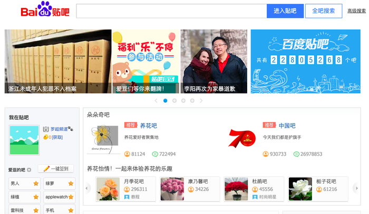Open 高级搜索 link

[x=356, y=11]
